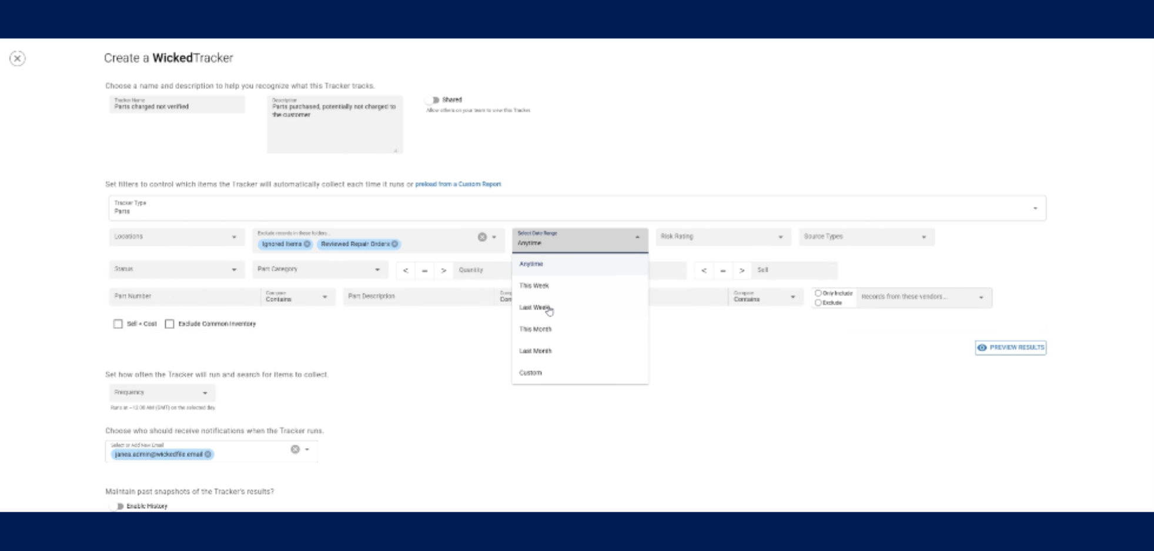Click the Preview Results button
The image size is (1154, 551).
click(1011, 348)
